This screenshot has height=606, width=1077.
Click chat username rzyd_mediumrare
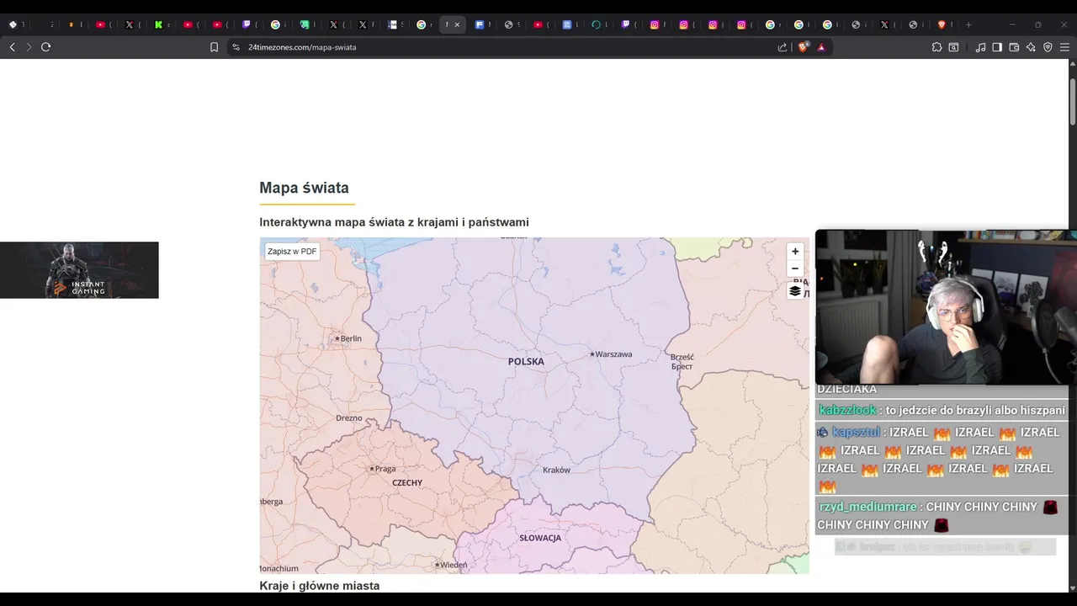pos(867,507)
